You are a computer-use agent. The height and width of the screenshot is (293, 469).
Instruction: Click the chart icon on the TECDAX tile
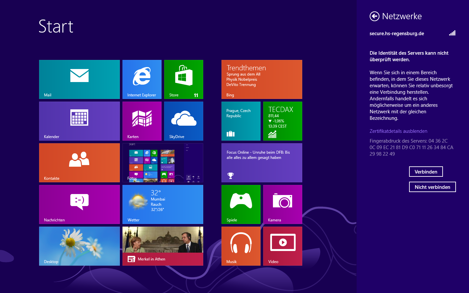click(272, 134)
